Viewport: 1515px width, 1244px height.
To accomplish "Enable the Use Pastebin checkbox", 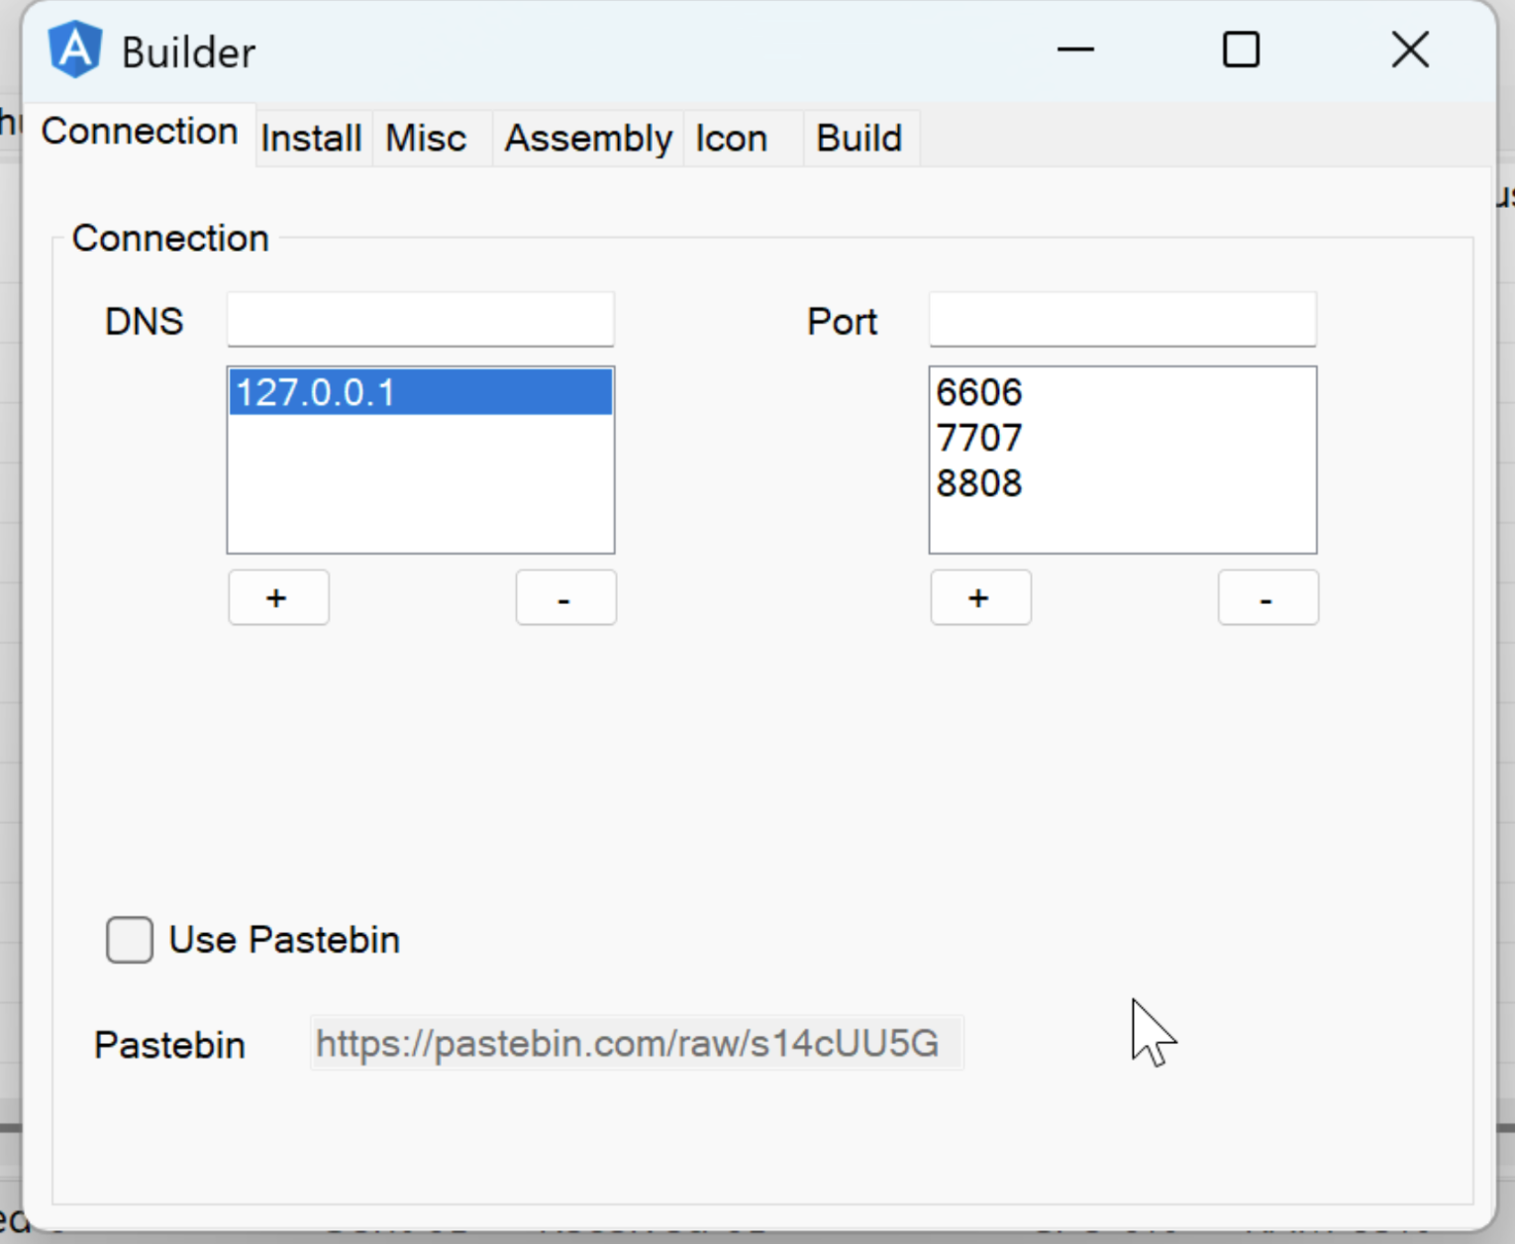I will 128,940.
